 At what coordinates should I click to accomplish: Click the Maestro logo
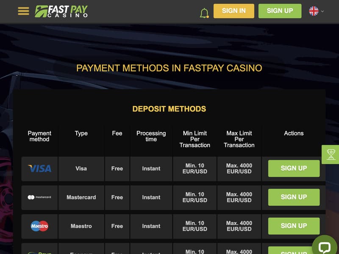[x=39, y=226]
